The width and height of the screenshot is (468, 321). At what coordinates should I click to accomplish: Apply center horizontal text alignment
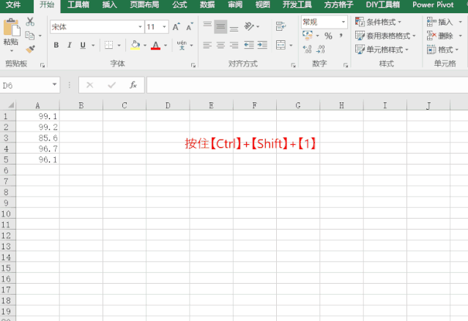pos(220,45)
